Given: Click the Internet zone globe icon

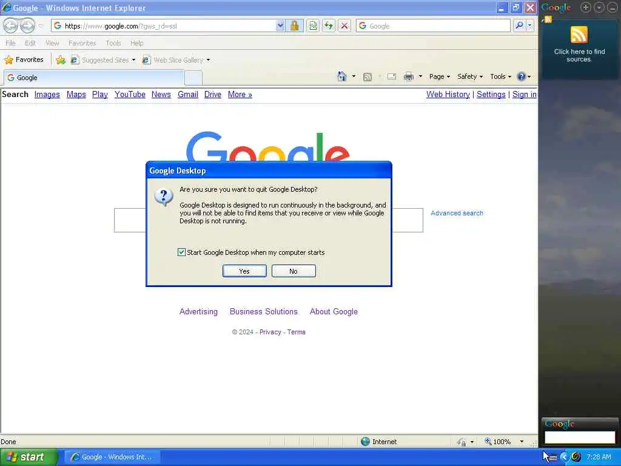Looking at the screenshot, I should [365, 442].
